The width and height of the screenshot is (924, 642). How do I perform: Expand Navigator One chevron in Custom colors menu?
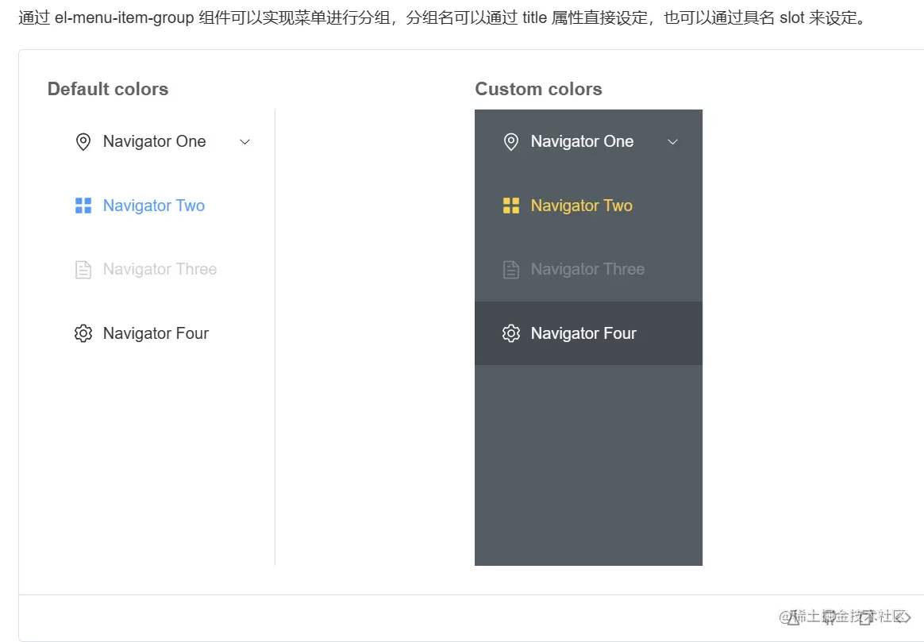tap(672, 142)
